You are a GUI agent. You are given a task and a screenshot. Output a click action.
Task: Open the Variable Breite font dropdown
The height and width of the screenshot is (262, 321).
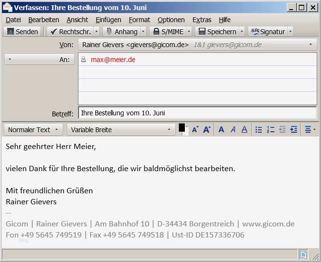[x=121, y=130]
